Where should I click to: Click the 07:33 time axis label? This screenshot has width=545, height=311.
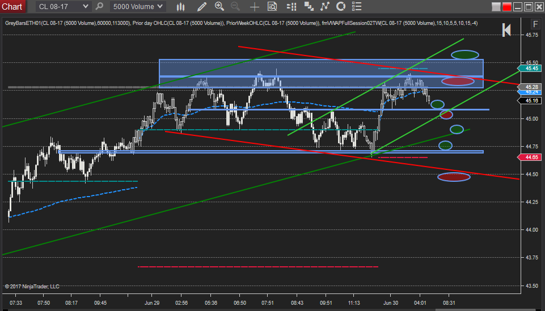pyautogui.click(x=16, y=303)
